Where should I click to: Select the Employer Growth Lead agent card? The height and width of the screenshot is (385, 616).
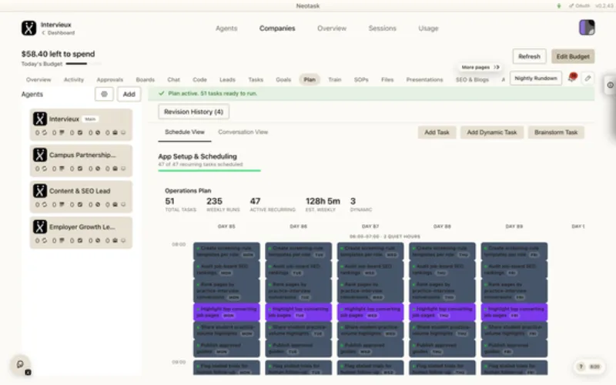coord(81,233)
